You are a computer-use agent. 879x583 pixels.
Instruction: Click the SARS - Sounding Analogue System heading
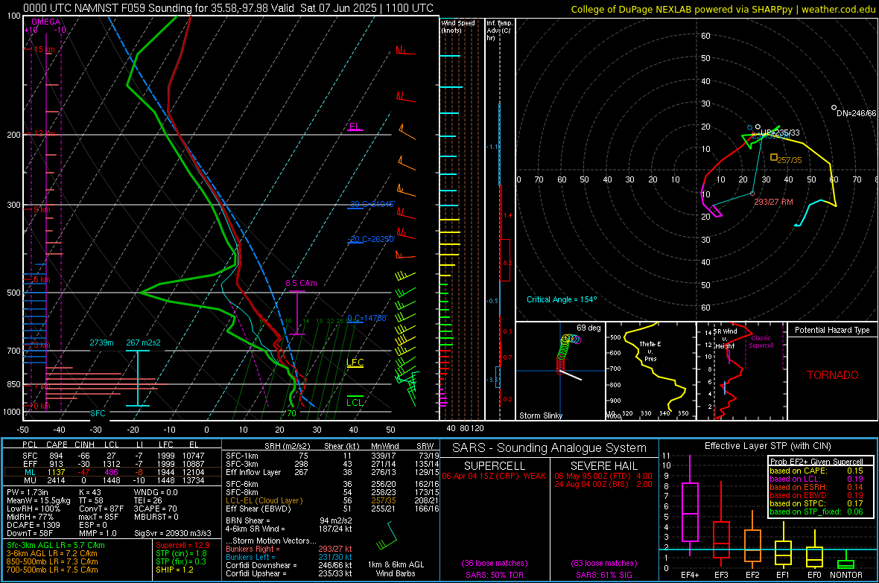pyautogui.click(x=550, y=447)
